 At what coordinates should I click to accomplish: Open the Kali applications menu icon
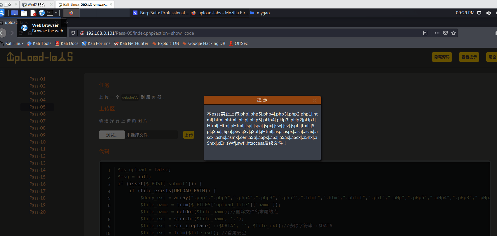[x=2, y=13]
